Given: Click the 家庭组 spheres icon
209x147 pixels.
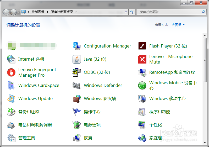Looking at the screenshot, I should [x=142, y=138].
